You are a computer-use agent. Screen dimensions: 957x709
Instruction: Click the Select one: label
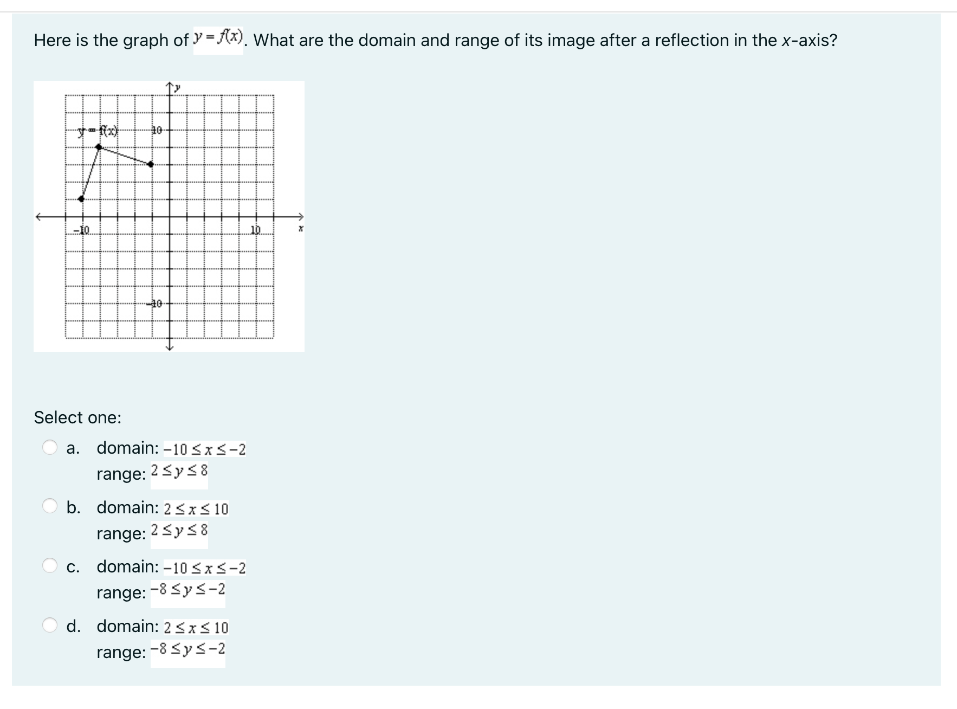pos(77,417)
